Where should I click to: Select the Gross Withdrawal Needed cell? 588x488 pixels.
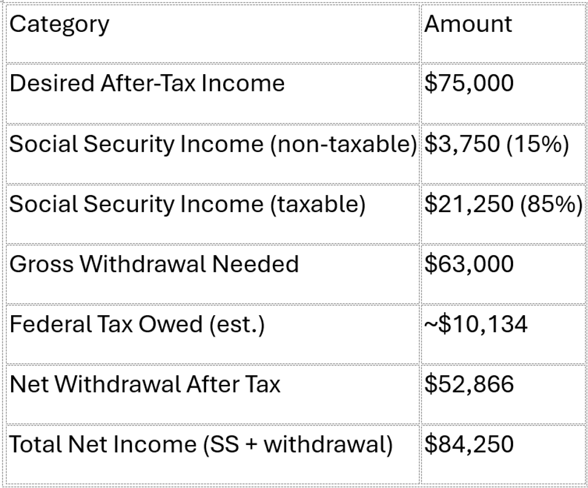pyautogui.click(x=154, y=264)
